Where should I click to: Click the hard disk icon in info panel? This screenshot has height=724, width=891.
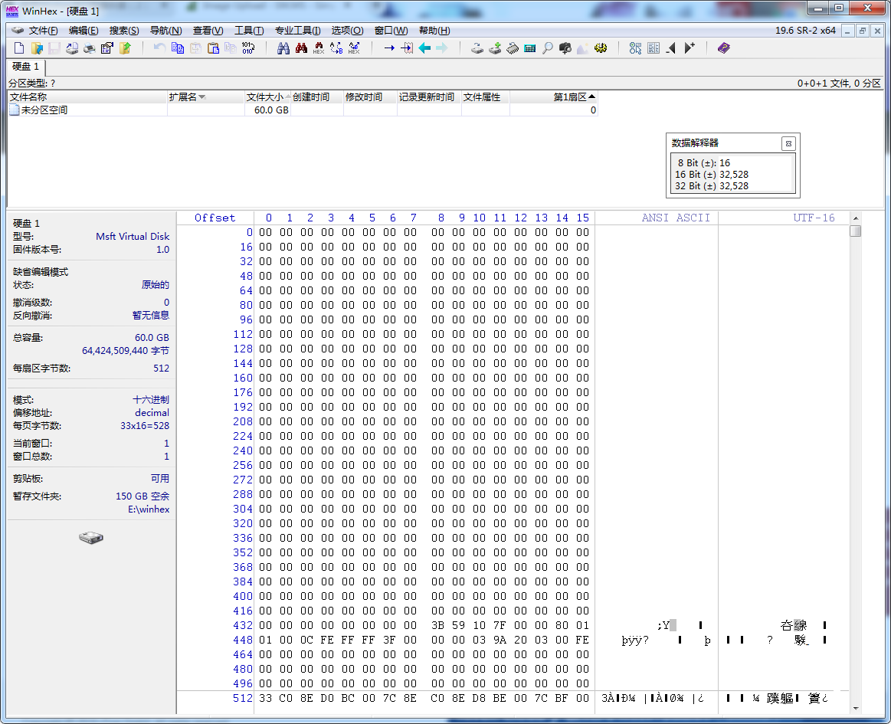coord(91,538)
